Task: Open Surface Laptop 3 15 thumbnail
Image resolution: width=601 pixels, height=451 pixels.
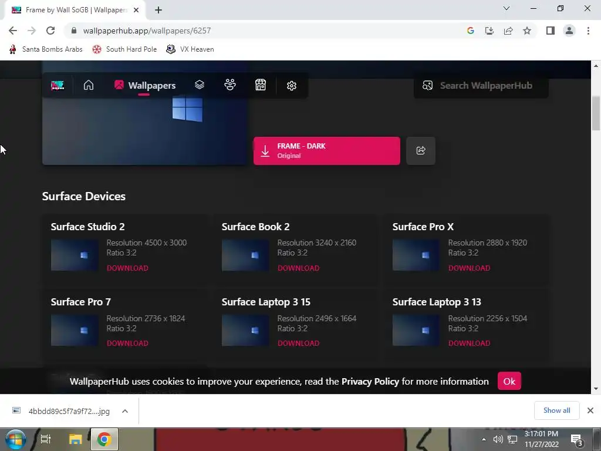Action: tap(245, 330)
